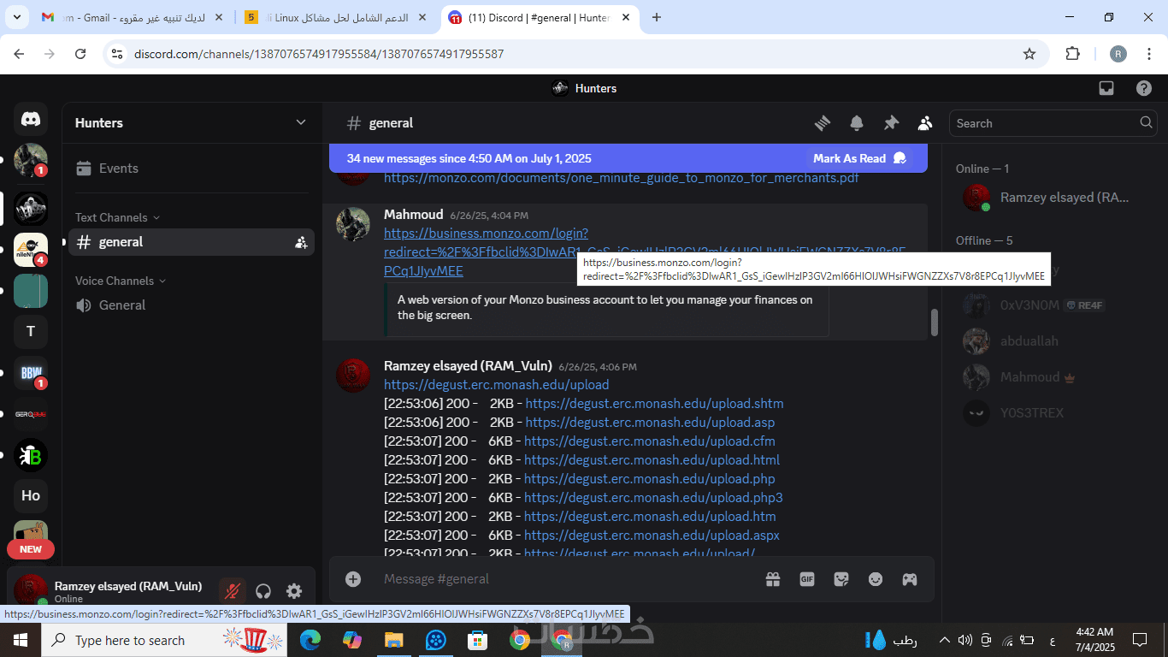The width and height of the screenshot is (1168, 657).
Task: Toggle the microphone mute button
Action: (x=232, y=590)
